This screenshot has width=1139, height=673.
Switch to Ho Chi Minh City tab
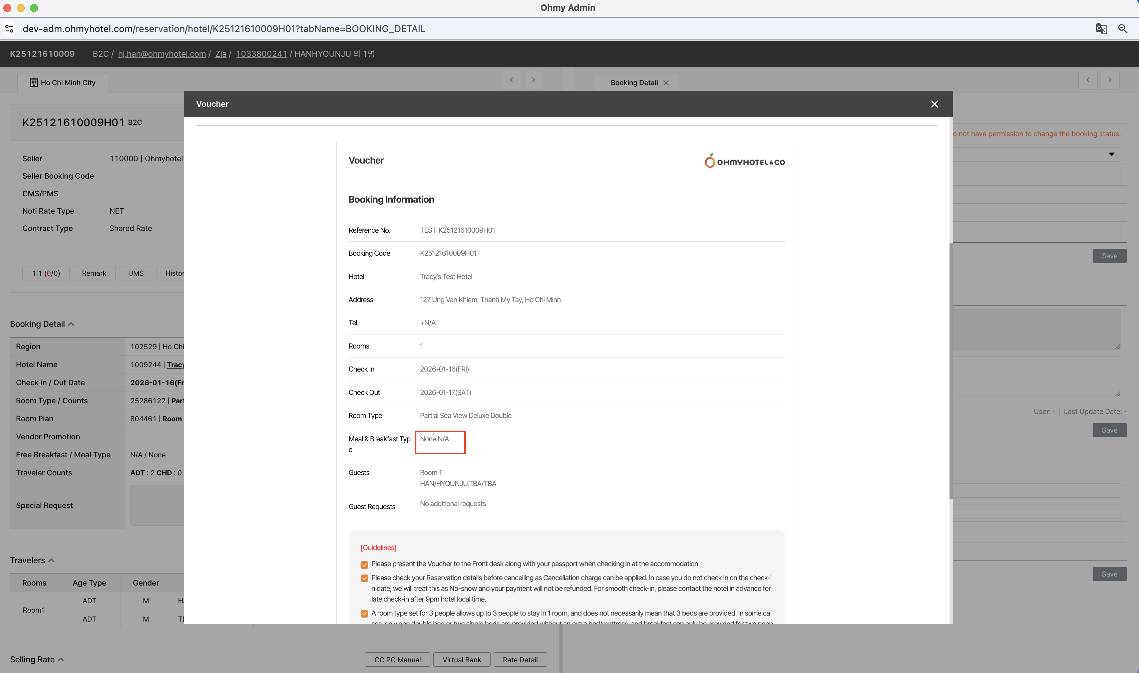pyautogui.click(x=63, y=82)
